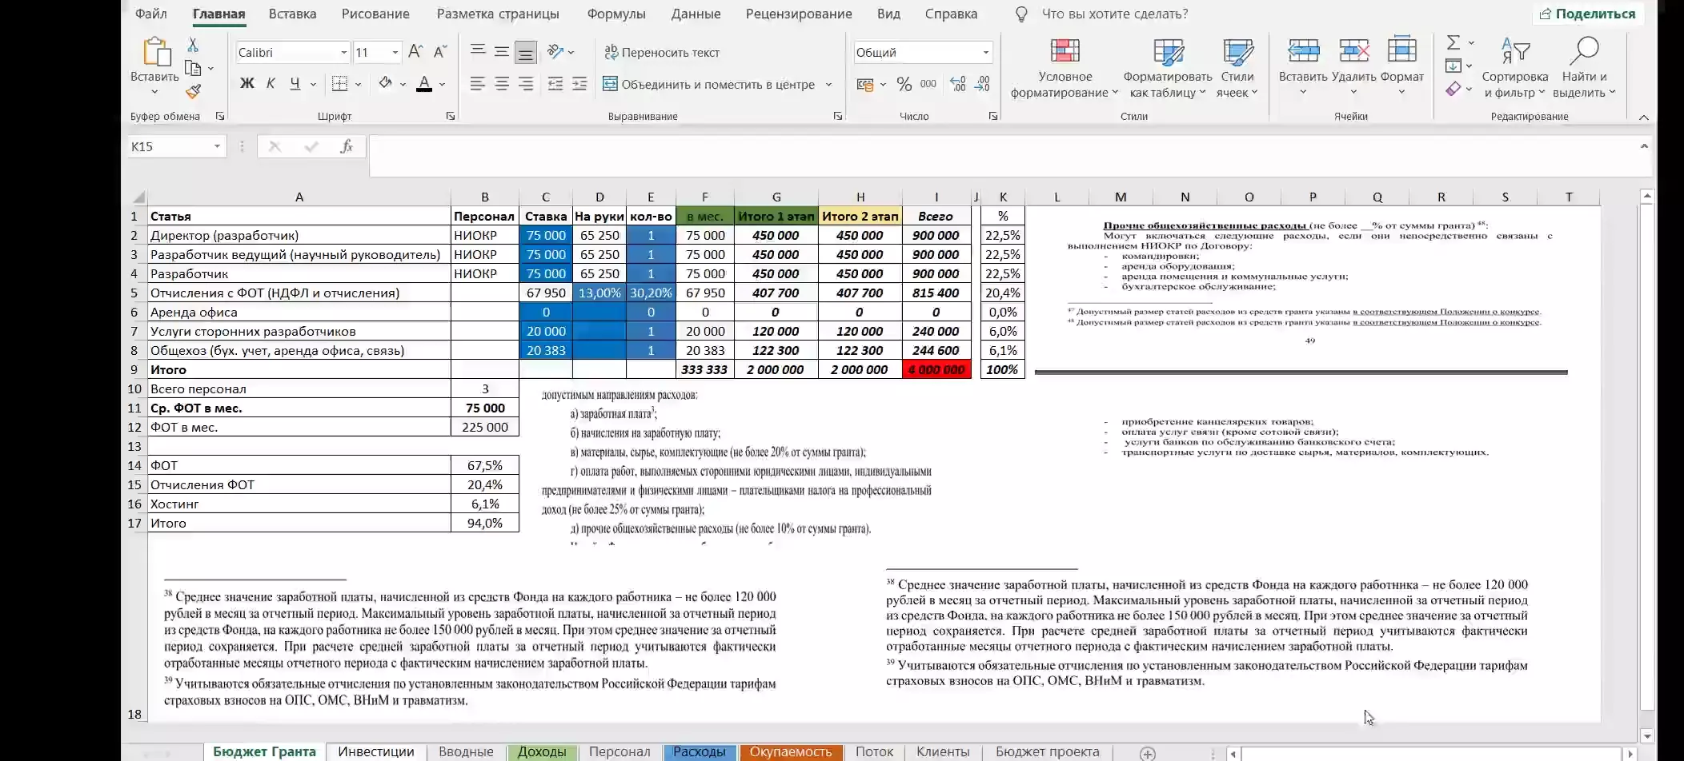Viewport: 1684px width, 761px height.
Task: Open the Формулы ribbon tab
Action: [615, 14]
